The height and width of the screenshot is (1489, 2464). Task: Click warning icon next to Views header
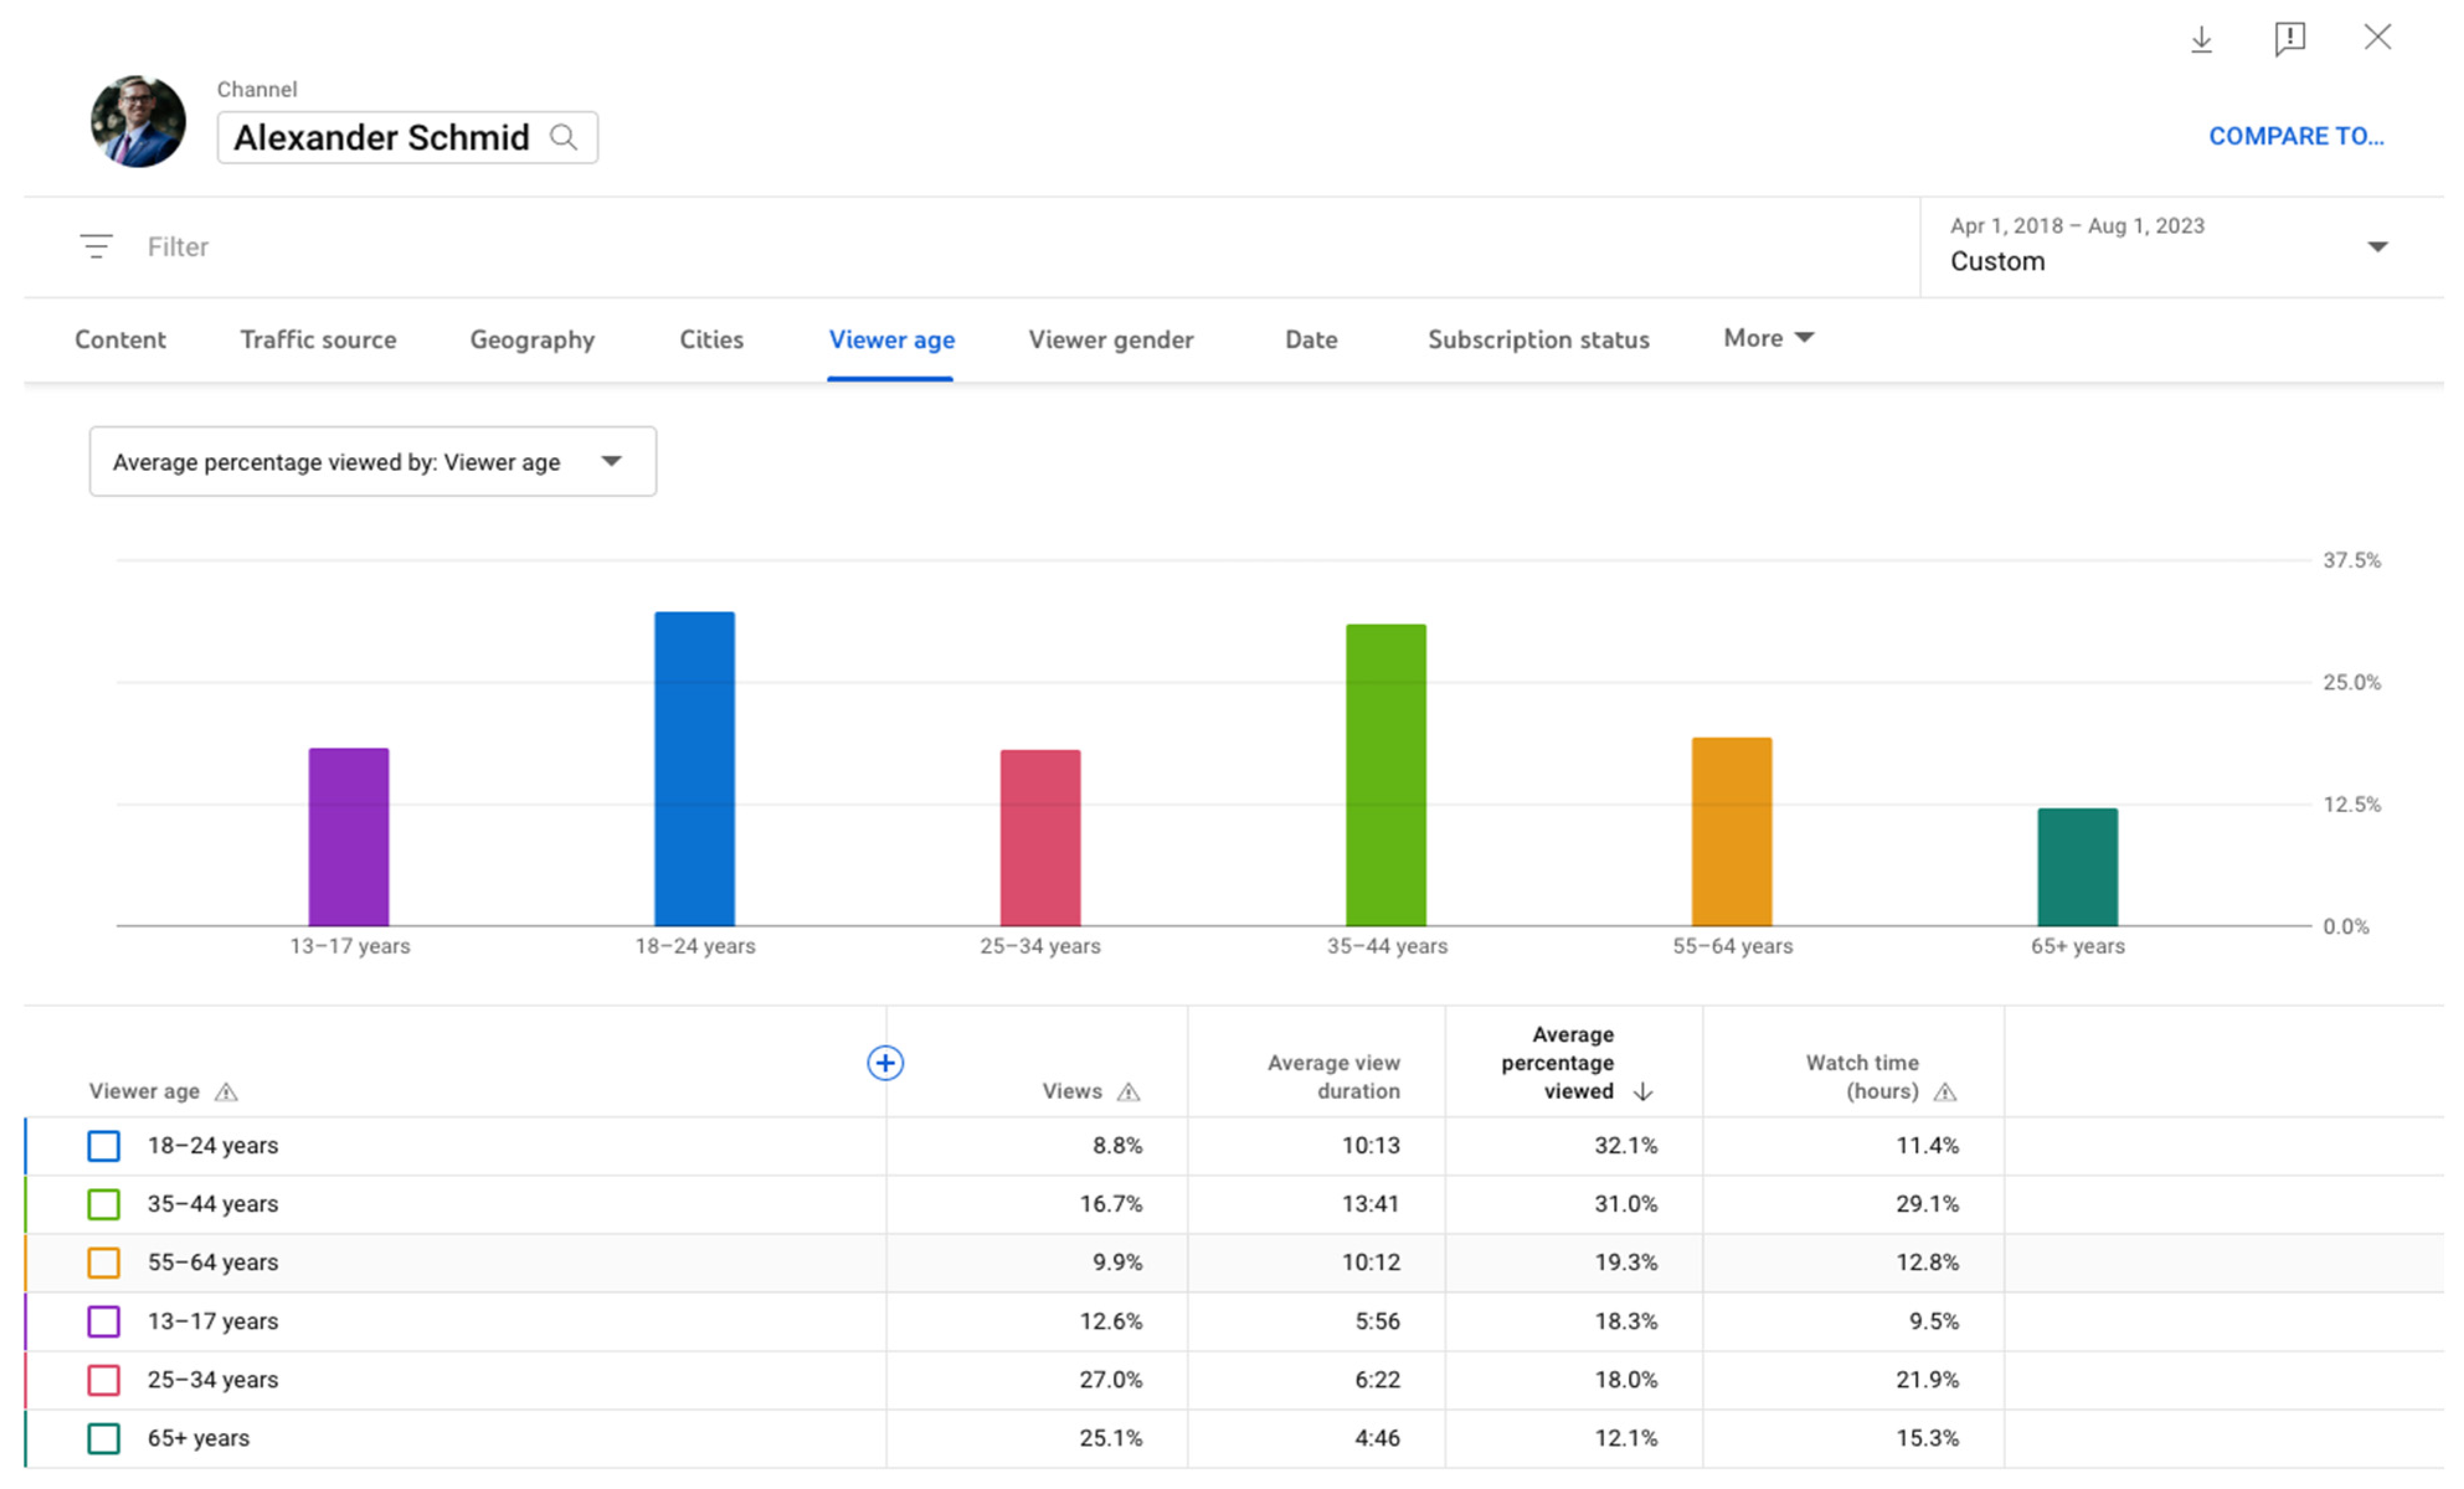(1128, 1091)
